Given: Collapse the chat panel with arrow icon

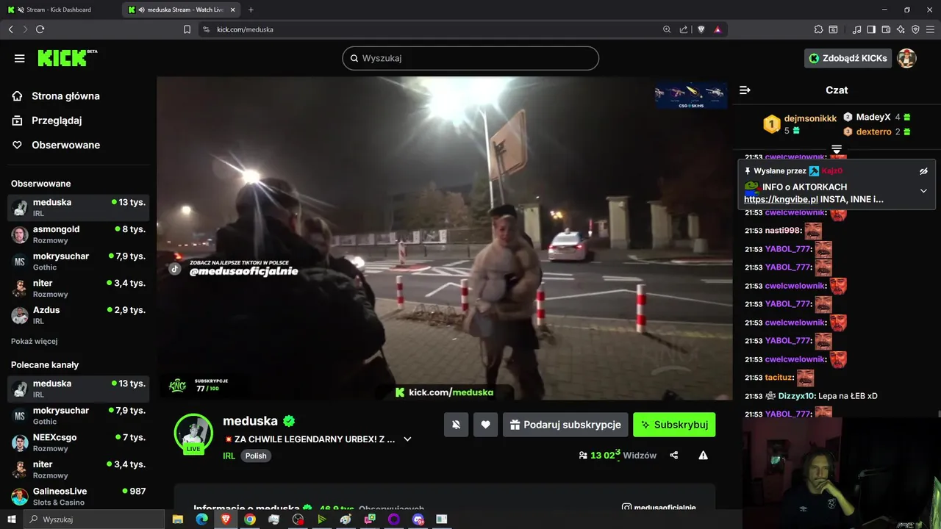Looking at the screenshot, I should click(x=745, y=90).
